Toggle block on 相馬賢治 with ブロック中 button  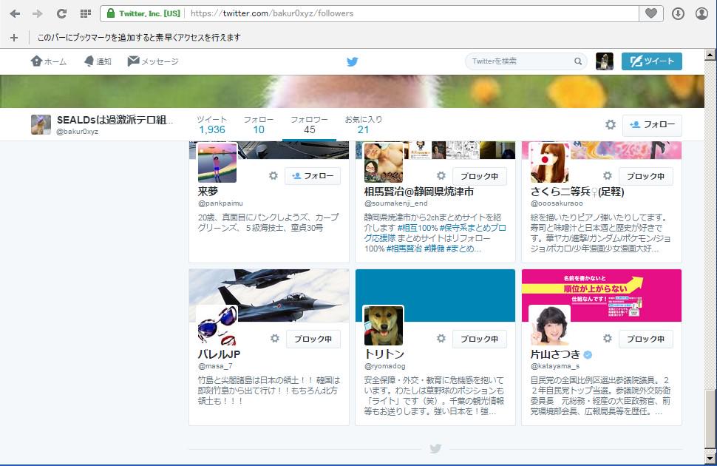(479, 176)
